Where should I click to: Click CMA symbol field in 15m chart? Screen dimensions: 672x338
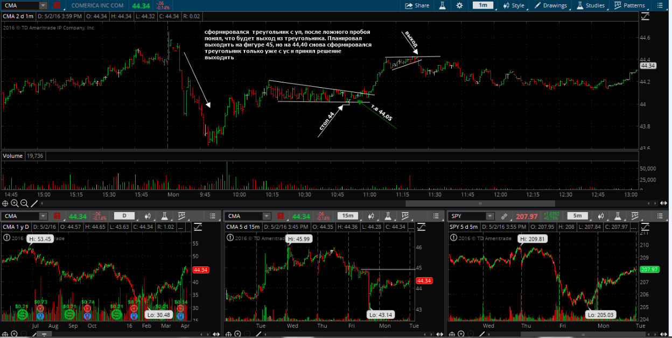pyautogui.click(x=244, y=216)
